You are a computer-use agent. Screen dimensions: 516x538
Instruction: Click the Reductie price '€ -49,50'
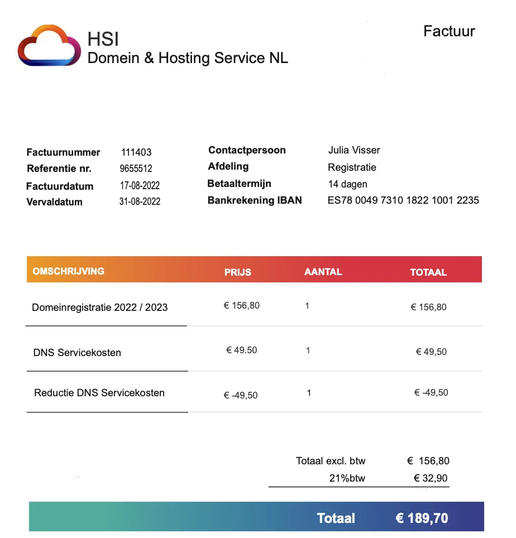click(x=240, y=395)
